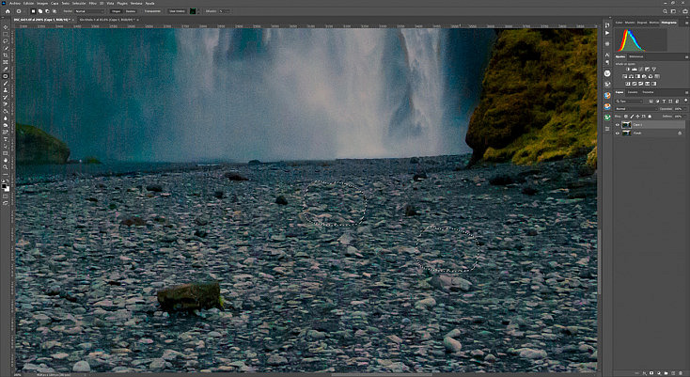Viewport: 690px width, 377px height.
Task: Open the workspace switcher dropdown
Action: [x=674, y=11]
